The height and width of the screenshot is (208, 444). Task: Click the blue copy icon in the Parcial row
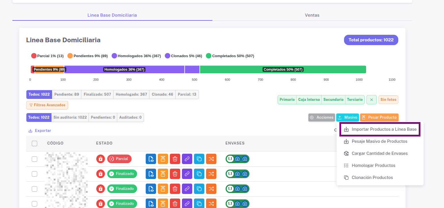[x=199, y=159]
